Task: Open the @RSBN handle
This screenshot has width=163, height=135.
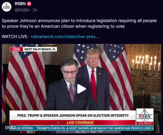Action: tap(22, 10)
